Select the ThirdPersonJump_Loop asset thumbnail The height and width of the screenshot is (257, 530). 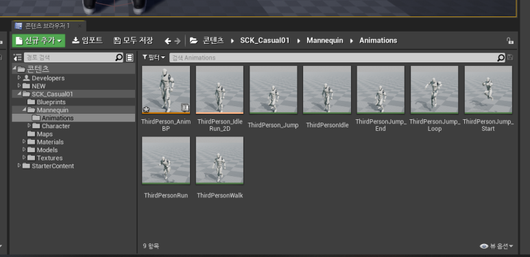(434, 90)
